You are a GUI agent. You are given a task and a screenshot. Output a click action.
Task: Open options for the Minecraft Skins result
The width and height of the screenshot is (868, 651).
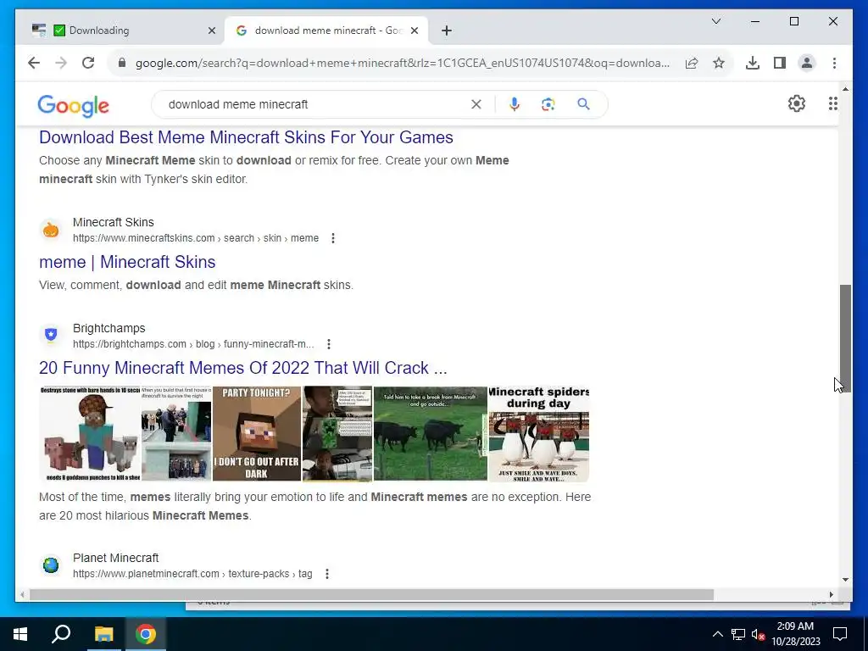[332, 238]
